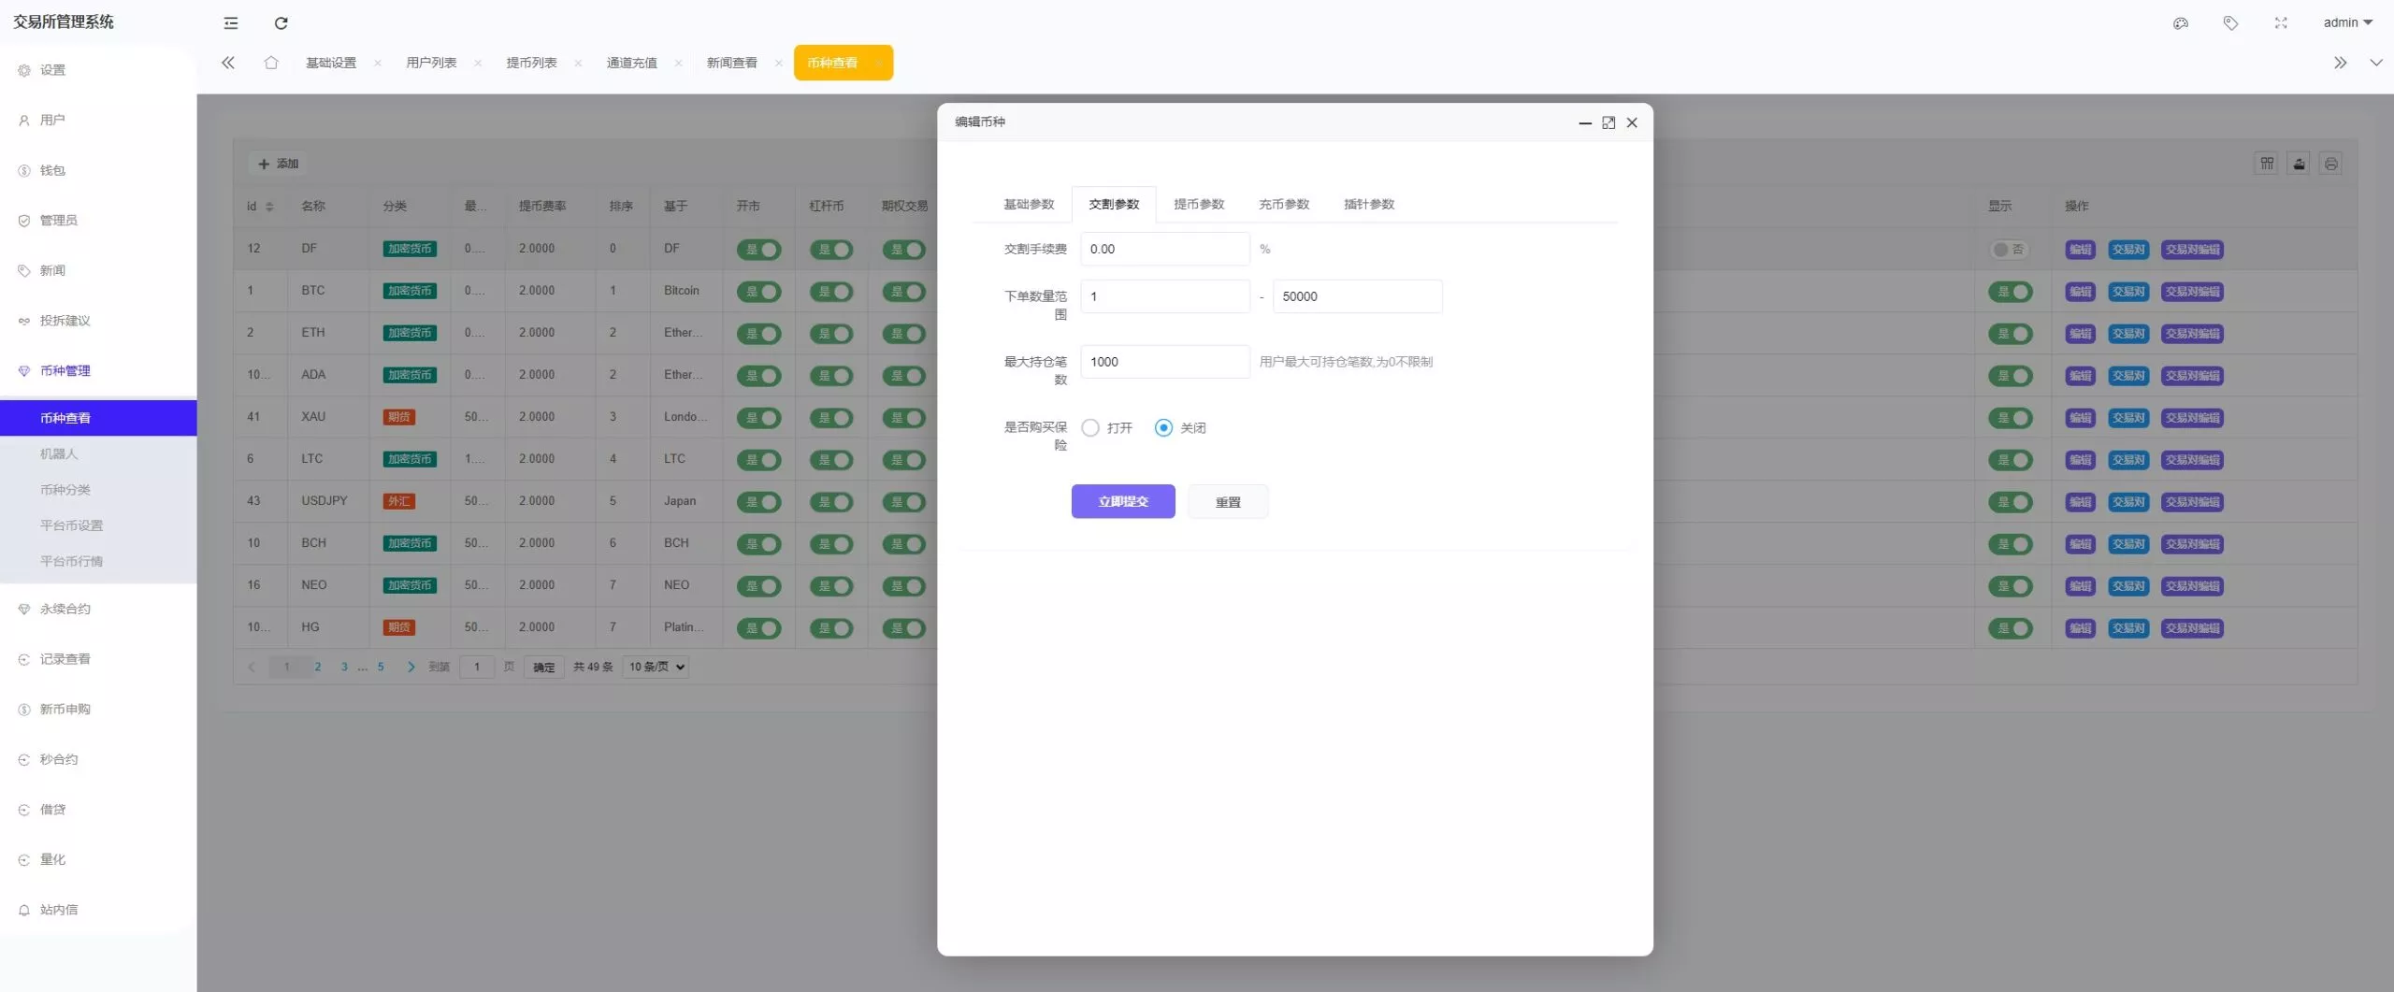
Task: Submit the form via 立即提交 button
Action: tap(1122, 501)
